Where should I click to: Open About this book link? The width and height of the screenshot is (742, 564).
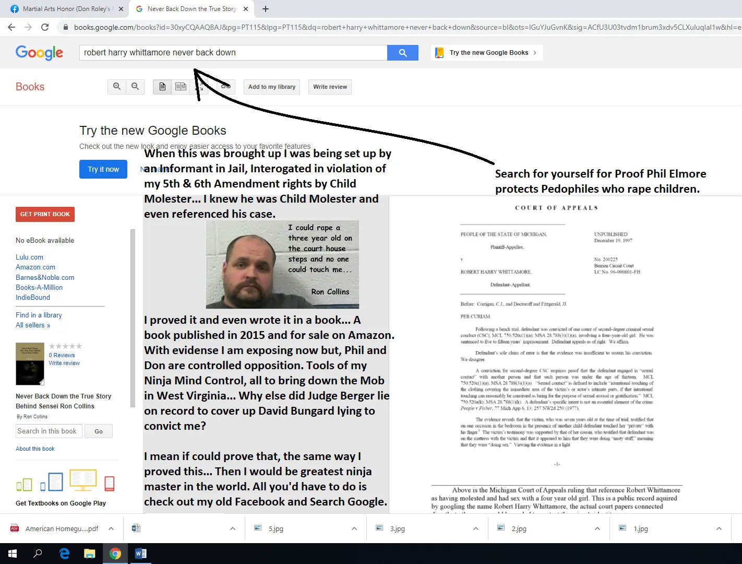[x=35, y=449]
